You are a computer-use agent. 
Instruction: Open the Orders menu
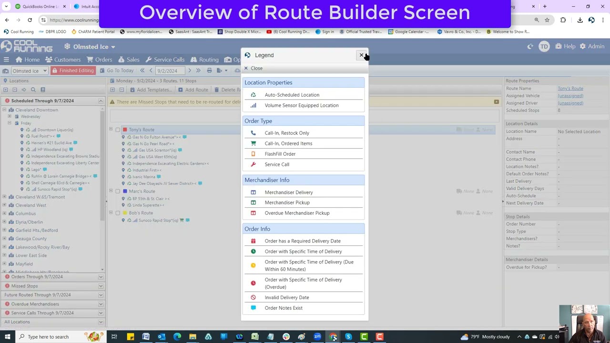(100, 60)
